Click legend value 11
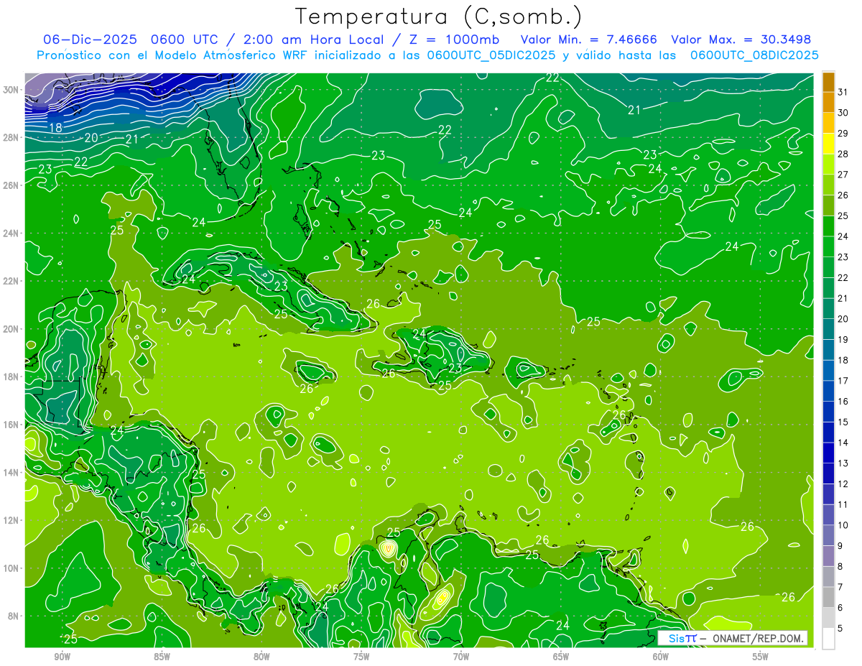This screenshot has height=666, width=862. [843, 504]
